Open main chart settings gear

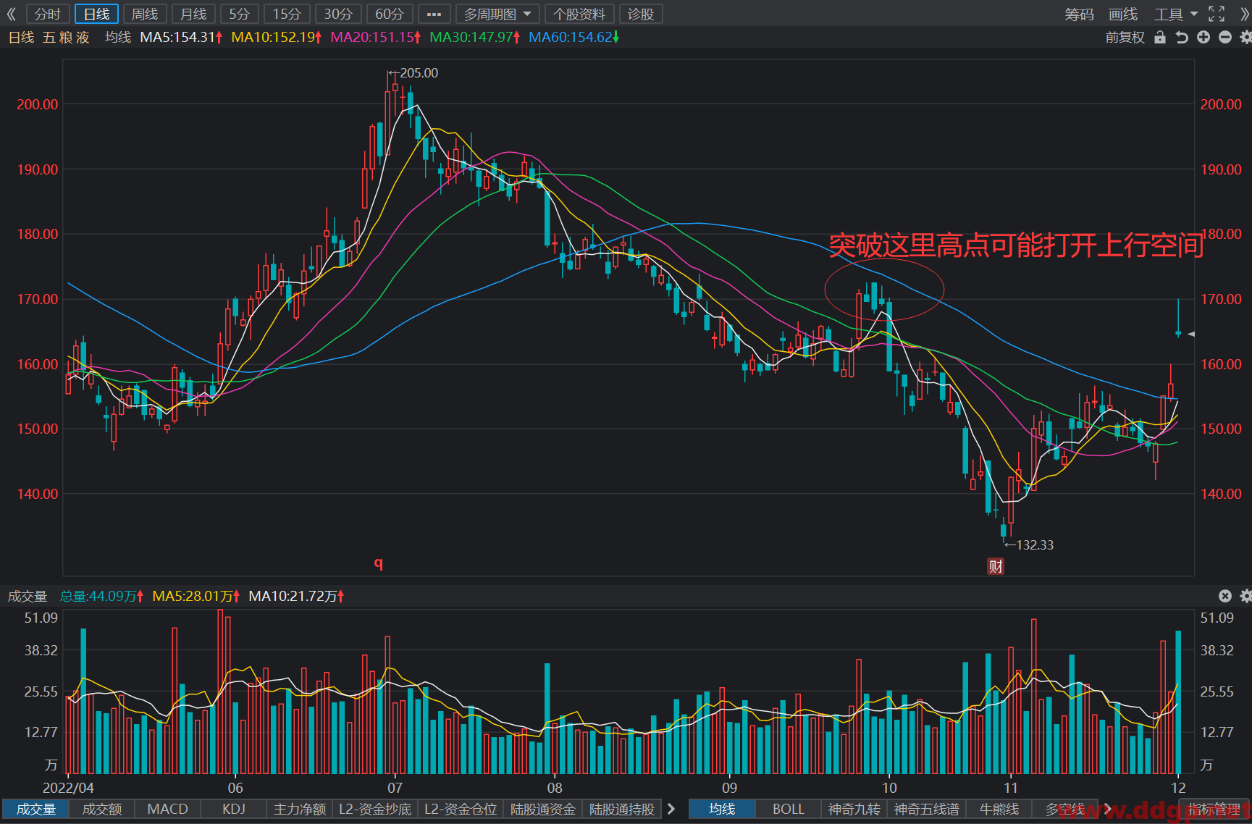[x=1245, y=37]
